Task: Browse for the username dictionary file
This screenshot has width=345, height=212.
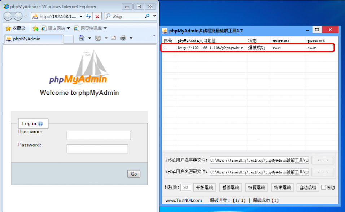Action: pyautogui.click(x=323, y=160)
